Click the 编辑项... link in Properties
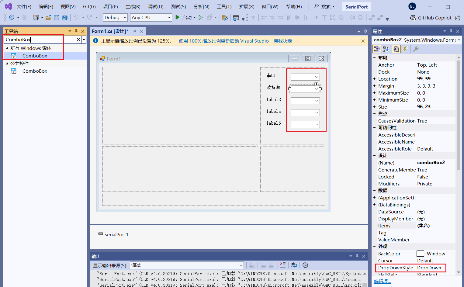 tap(383, 281)
